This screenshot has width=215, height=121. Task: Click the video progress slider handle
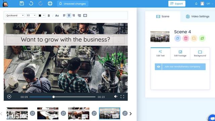[53, 97]
